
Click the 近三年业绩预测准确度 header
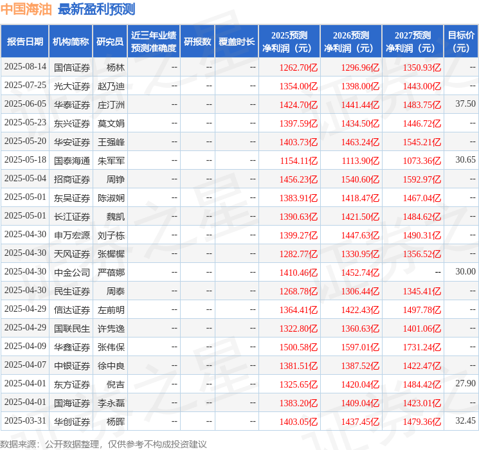click(154, 42)
